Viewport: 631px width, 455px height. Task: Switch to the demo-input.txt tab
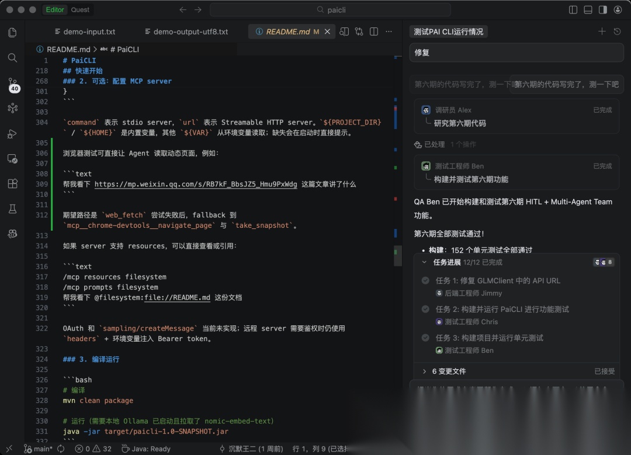tap(85, 32)
